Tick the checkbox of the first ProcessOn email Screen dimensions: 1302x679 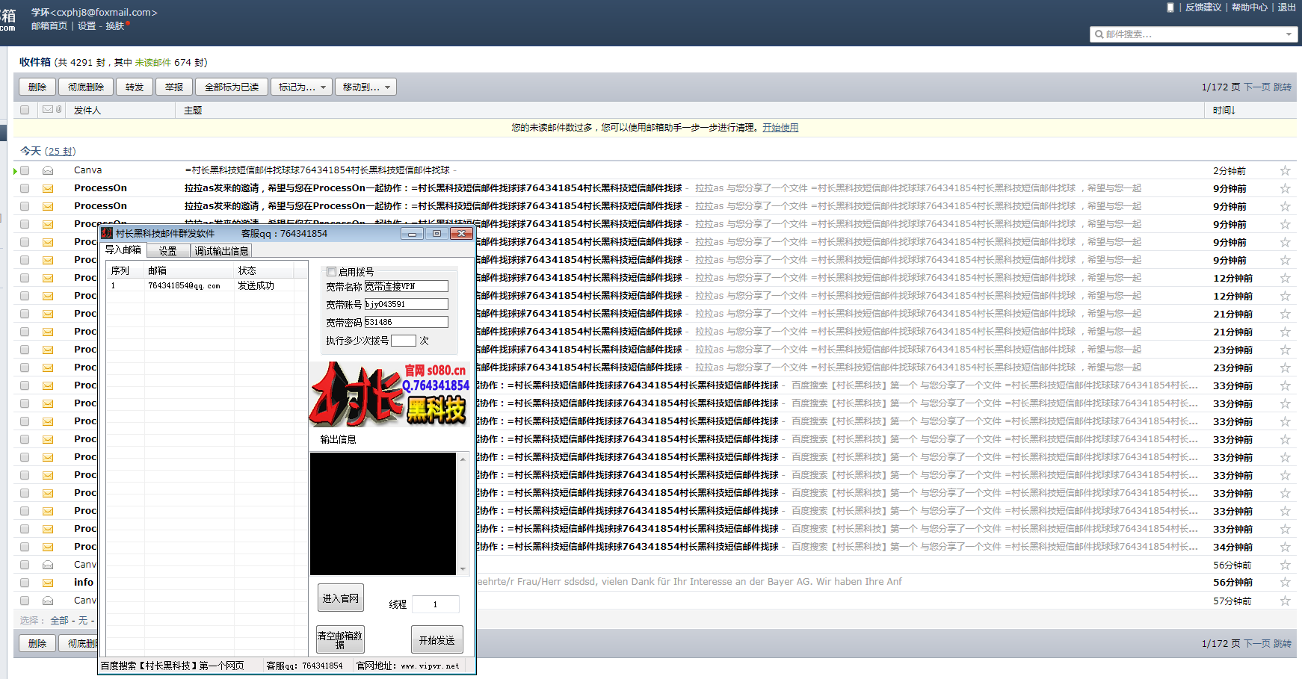25,188
